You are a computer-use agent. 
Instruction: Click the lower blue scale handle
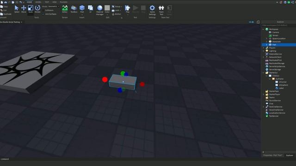tap(120, 90)
